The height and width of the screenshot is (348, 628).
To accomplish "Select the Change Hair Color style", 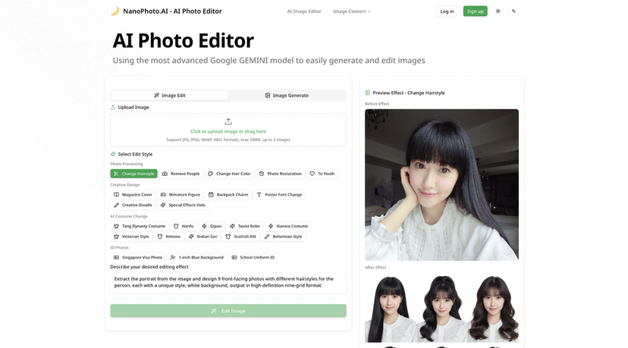I will click(229, 174).
